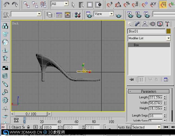The width and height of the screenshot is (175, 136).
Task: Click the teapot B render preset icon
Action: (138, 15)
